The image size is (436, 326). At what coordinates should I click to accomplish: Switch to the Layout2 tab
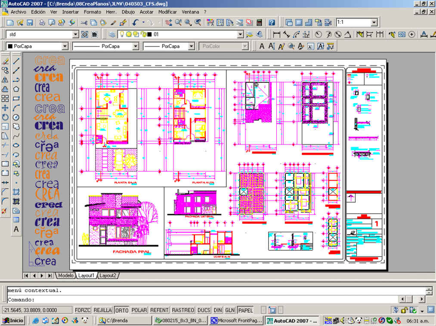(108, 275)
